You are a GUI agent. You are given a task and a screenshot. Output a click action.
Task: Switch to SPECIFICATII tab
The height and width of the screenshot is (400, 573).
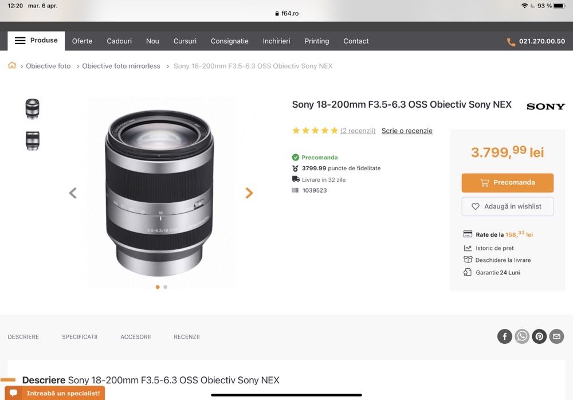tap(80, 337)
